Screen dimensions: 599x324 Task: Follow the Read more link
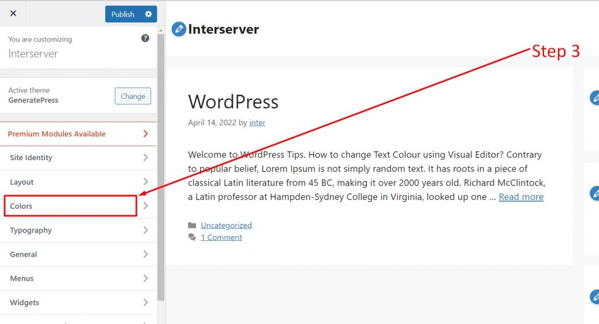click(x=521, y=197)
